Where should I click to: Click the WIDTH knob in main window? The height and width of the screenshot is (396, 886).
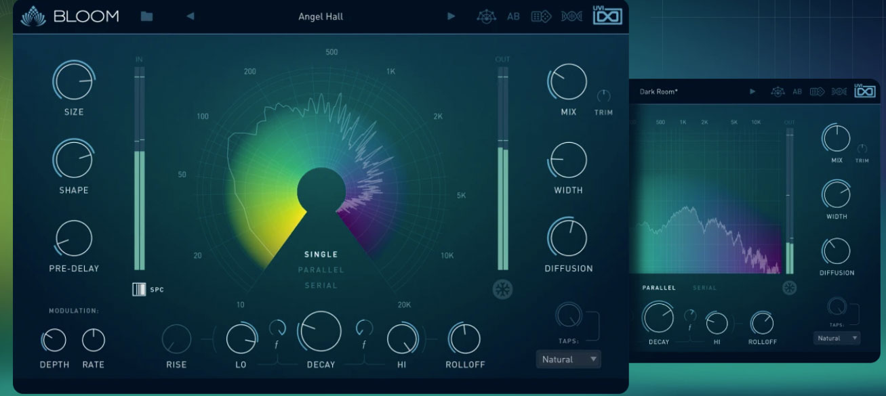tap(568, 160)
